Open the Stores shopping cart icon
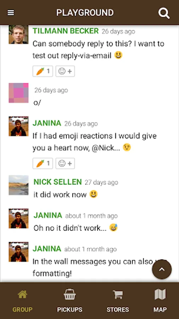179x319 pixels. [118, 295]
